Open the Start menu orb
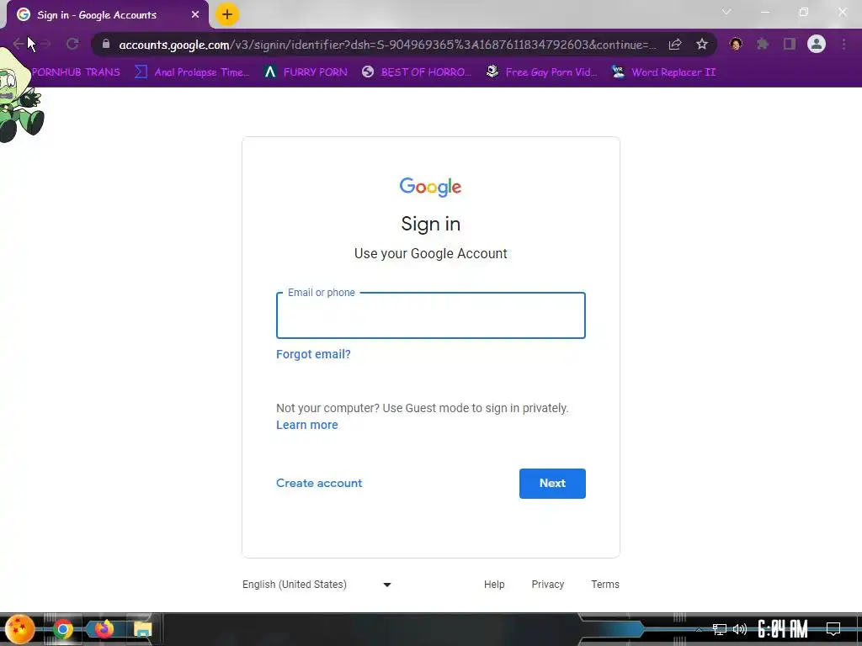 click(x=20, y=629)
